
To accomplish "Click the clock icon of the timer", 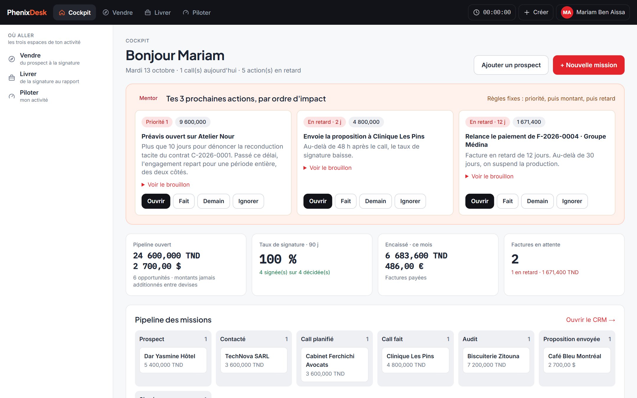I will click(476, 12).
